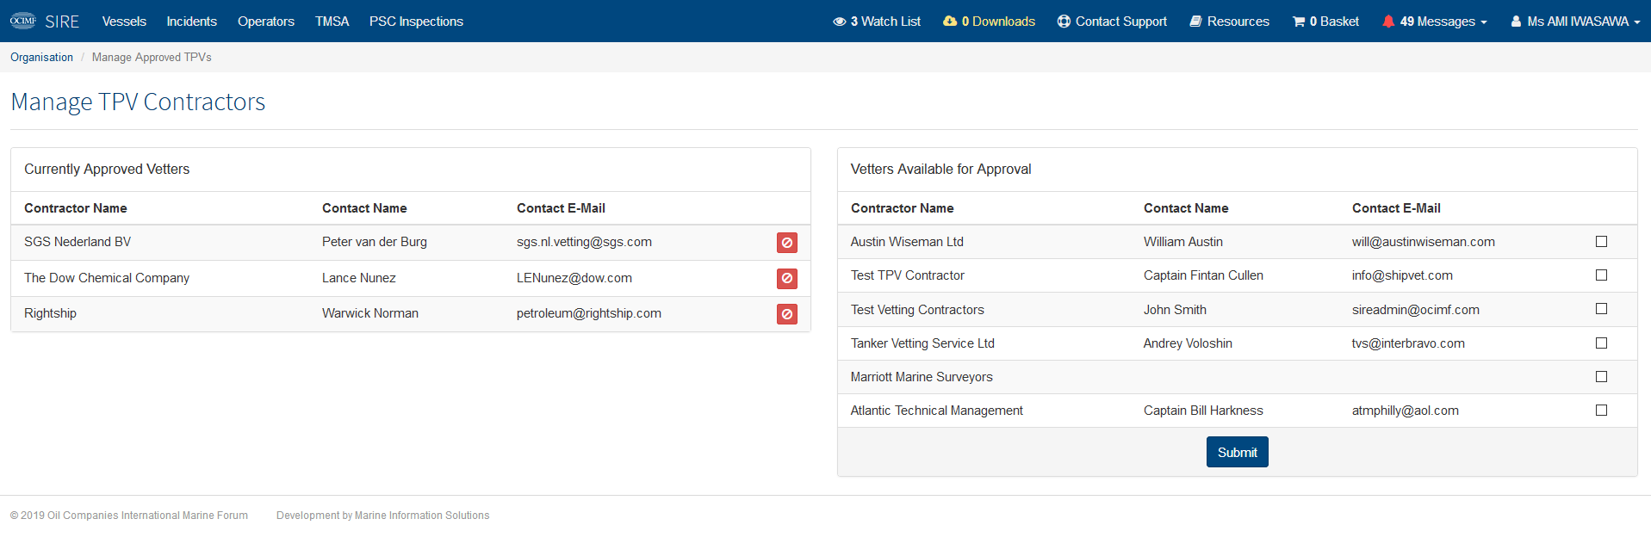Viewport: 1651px width, 556px height.
Task: Click the Contact Support lifebuoy icon
Action: point(1064,22)
